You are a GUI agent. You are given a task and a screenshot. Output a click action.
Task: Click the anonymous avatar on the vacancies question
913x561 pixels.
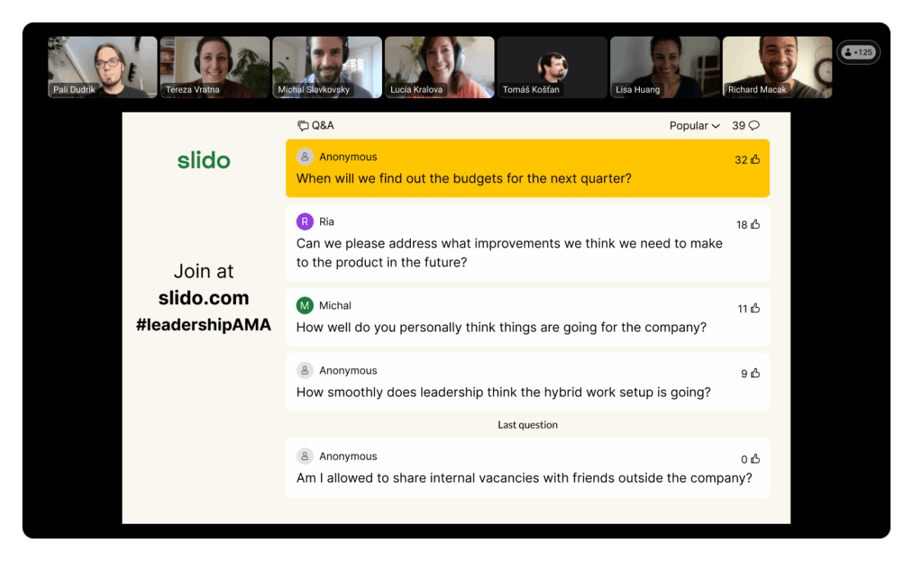[x=304, y=456]
